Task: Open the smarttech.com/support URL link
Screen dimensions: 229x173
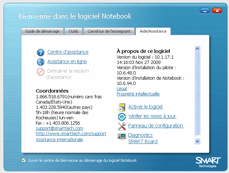Action: coord(71,134)
